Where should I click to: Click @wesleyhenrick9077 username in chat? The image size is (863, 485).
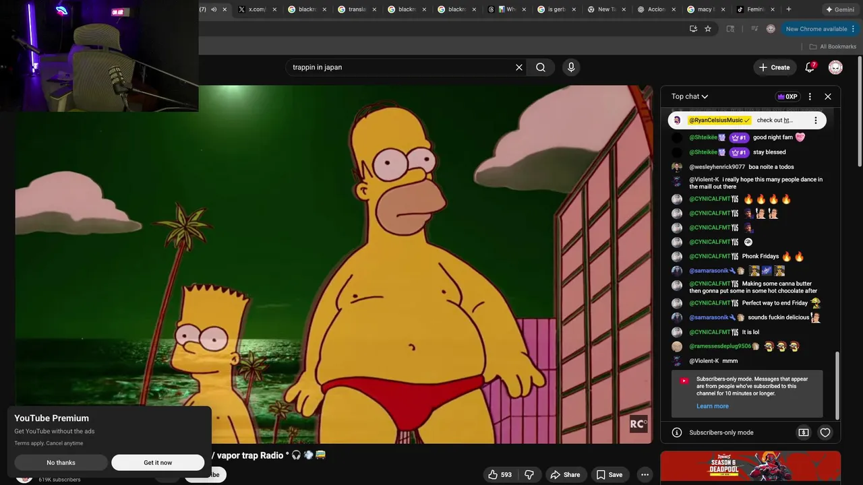click(717, 167)
